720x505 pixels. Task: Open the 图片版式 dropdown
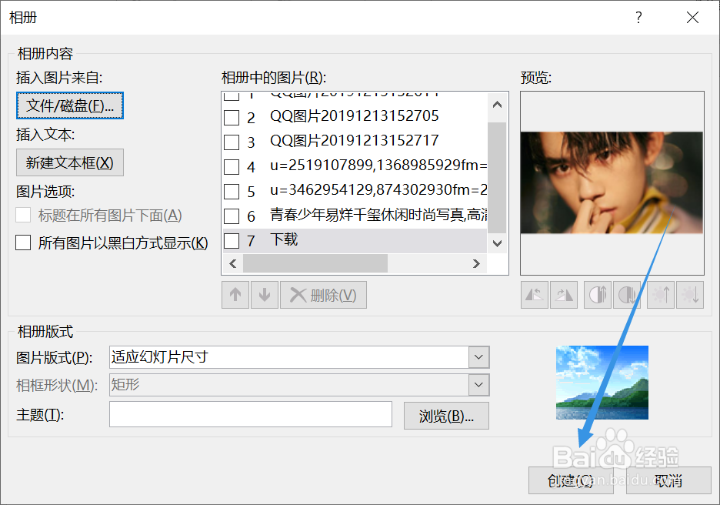click(x=479, y=357)
